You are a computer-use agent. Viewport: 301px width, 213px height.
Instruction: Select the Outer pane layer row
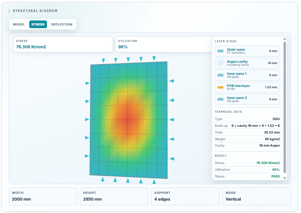[247, 51]
